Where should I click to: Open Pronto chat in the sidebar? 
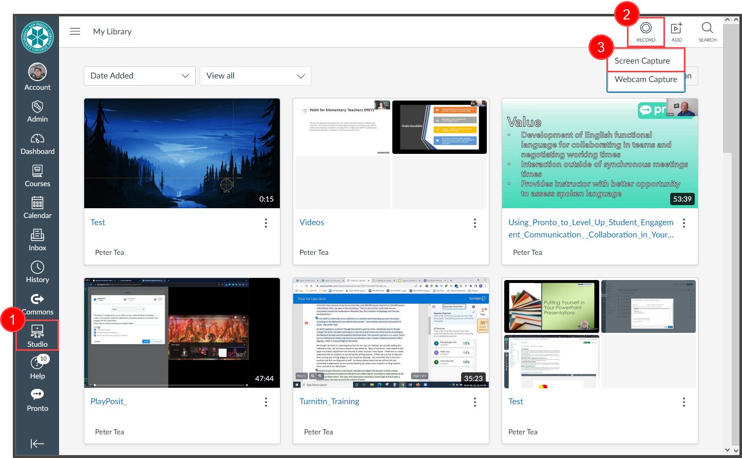coord(37,401)
